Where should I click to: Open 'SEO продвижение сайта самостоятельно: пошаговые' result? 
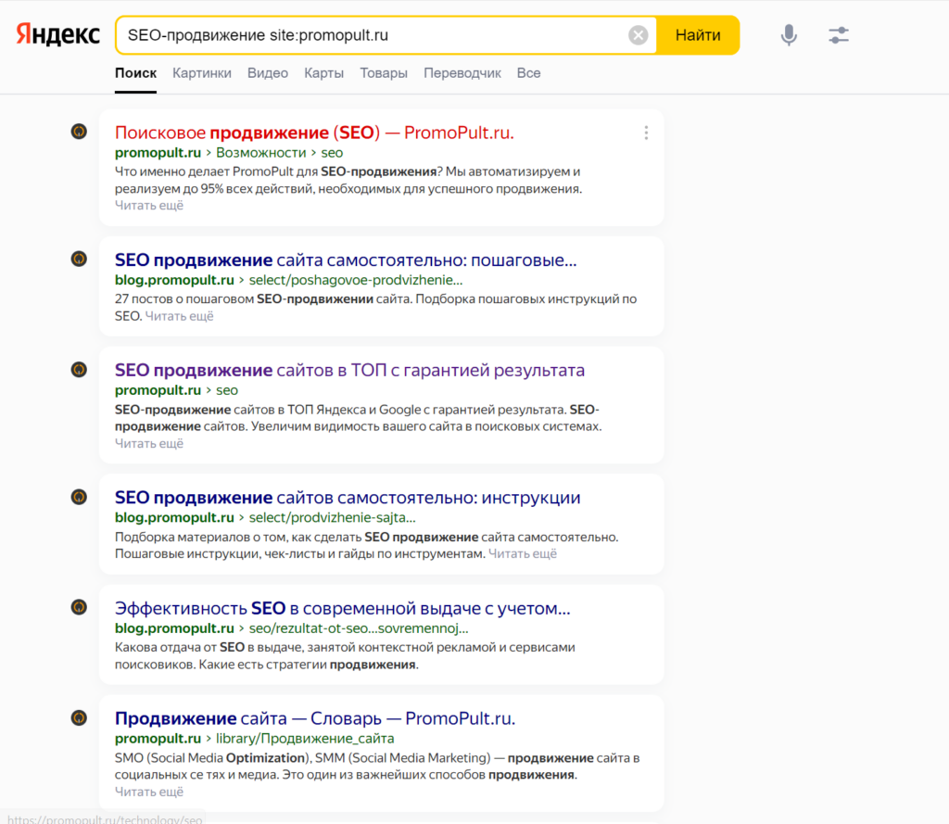point(346,260)
